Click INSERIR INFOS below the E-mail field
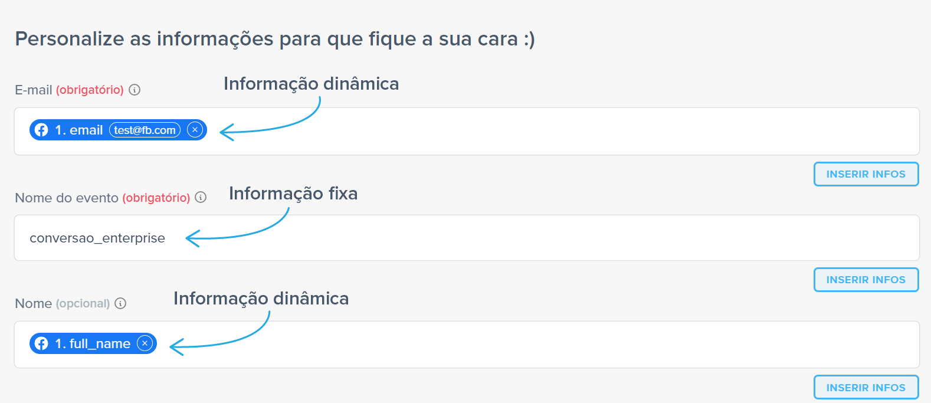Viewport: 931px width, 403px height. click(866, 174)
